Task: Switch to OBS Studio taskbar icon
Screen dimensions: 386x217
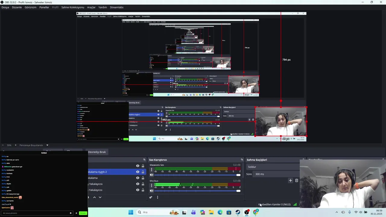Action: pos(247,212)
